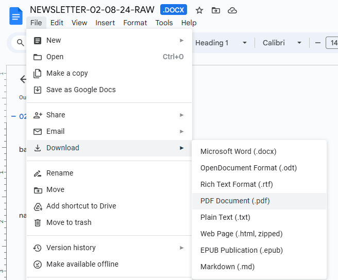Star the NEWSLETTER-02-08-24-RAW document
Viewport: 338px width, 280px height.
(199, 10)
